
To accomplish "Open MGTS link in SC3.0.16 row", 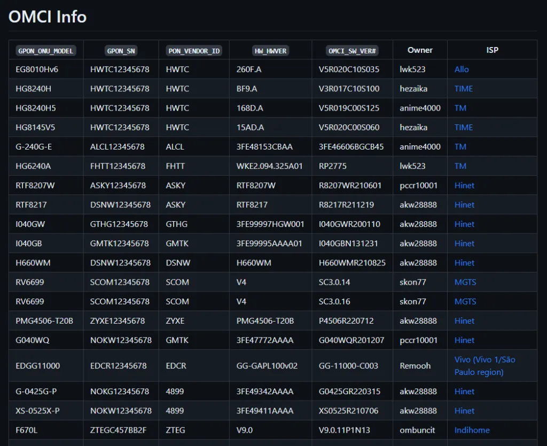I will (465, 302).
